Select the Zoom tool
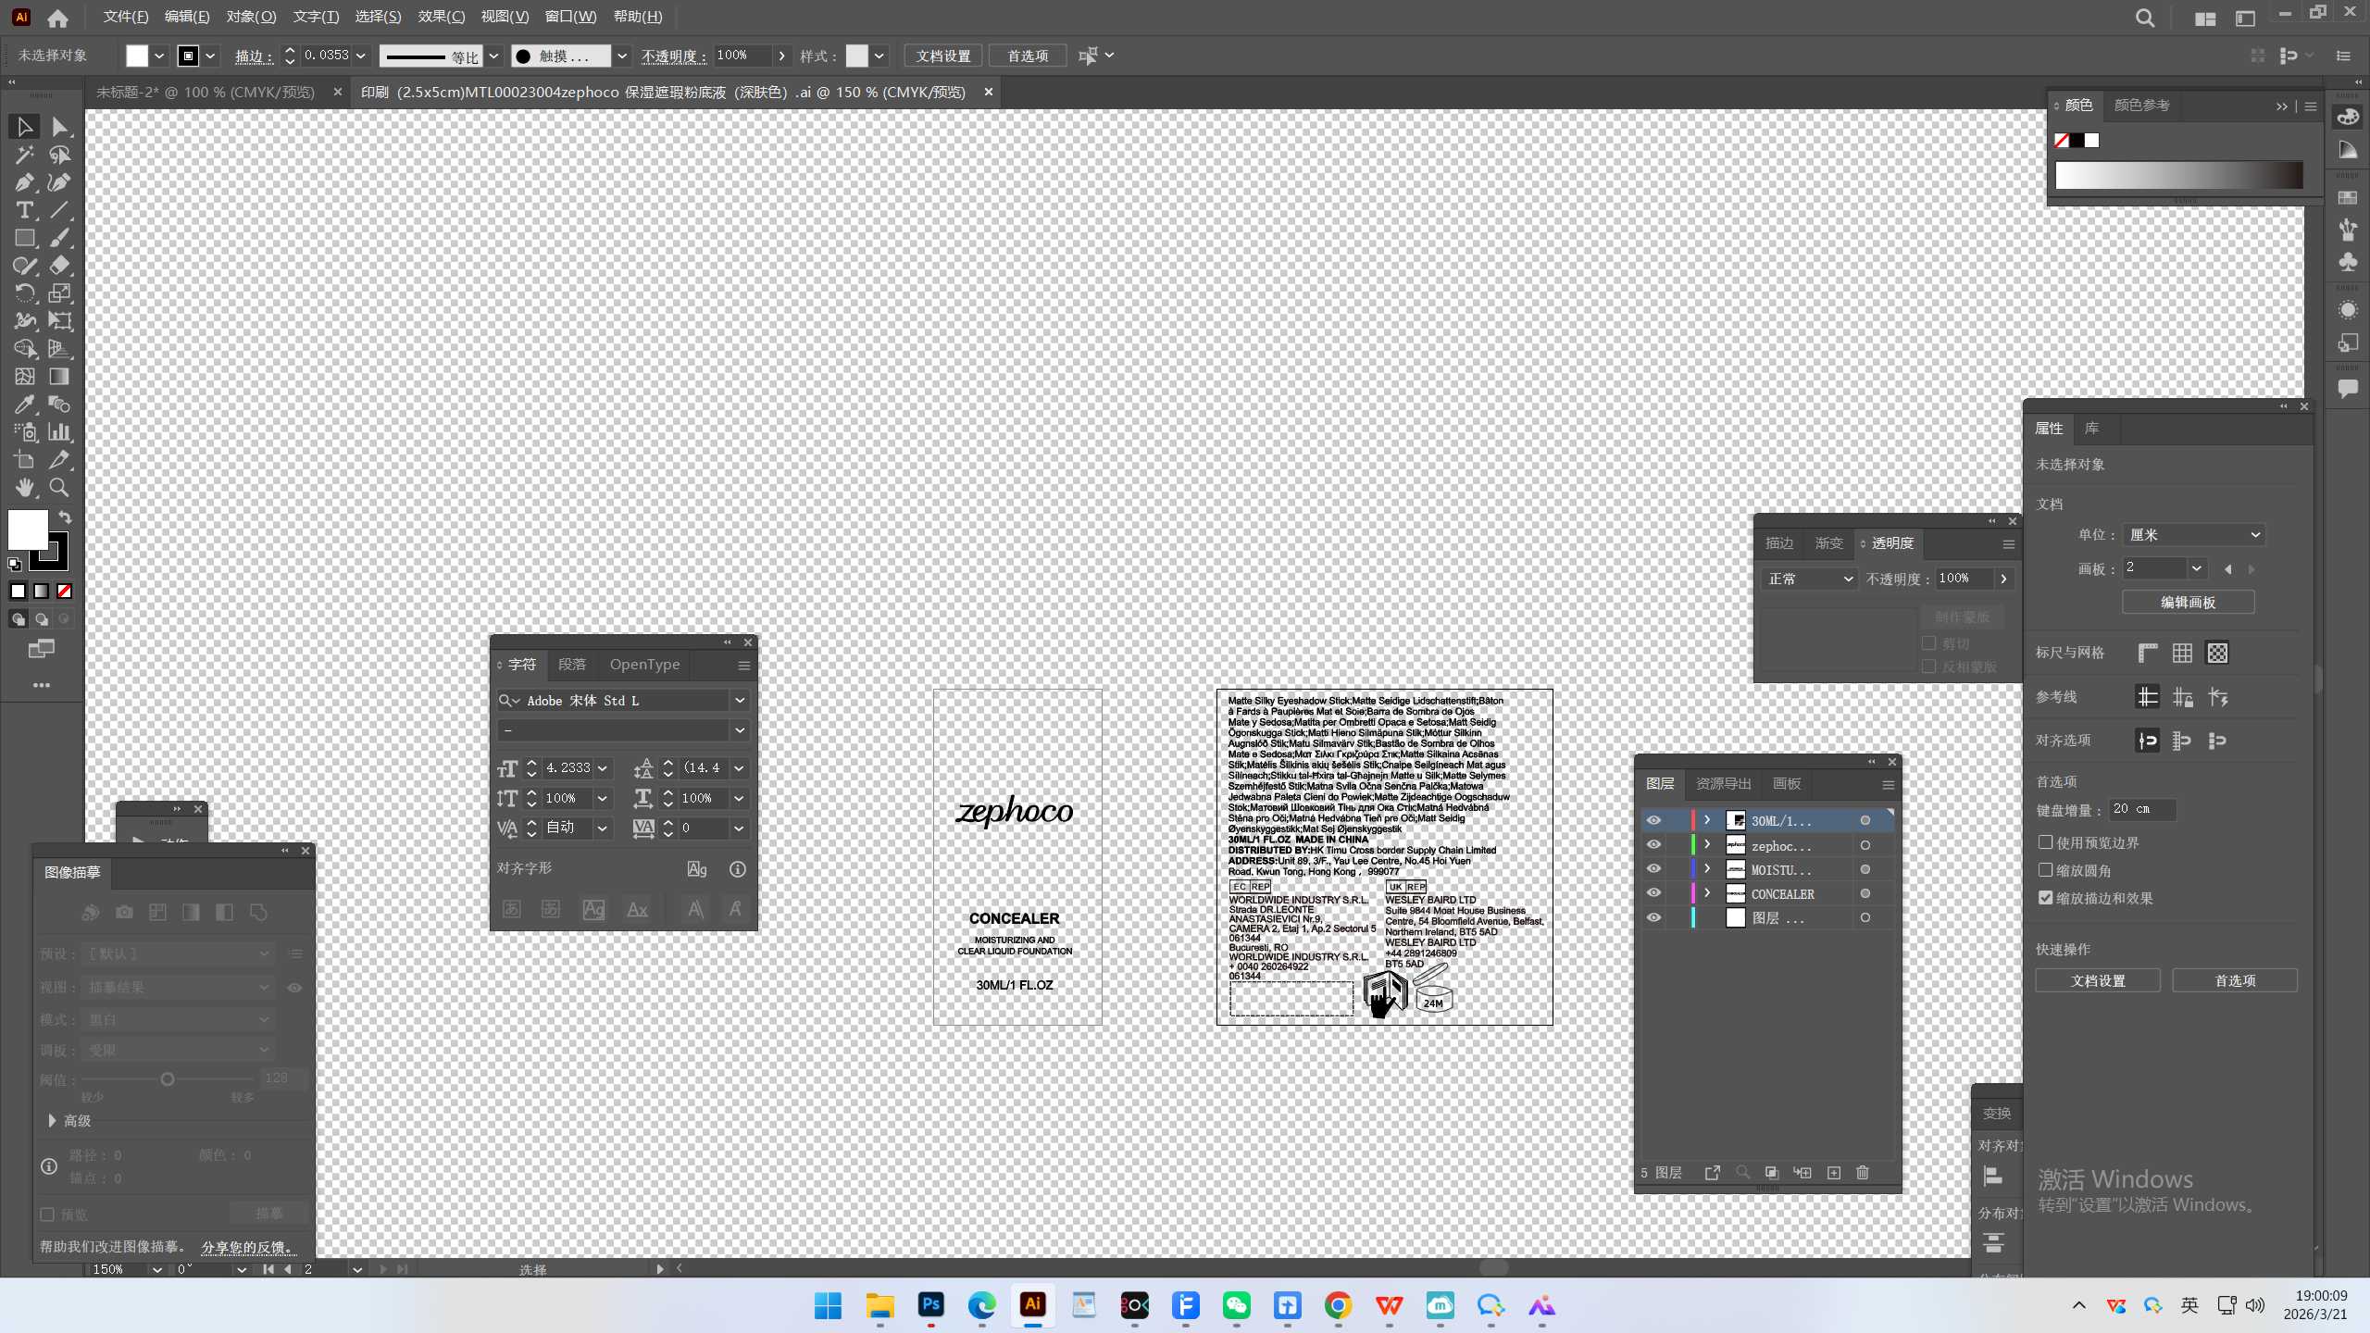Screen dimensions: 2370x1333 click(x=60, y=488)
